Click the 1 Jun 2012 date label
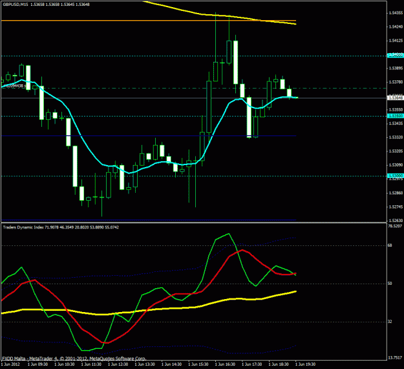 [10, 364]
